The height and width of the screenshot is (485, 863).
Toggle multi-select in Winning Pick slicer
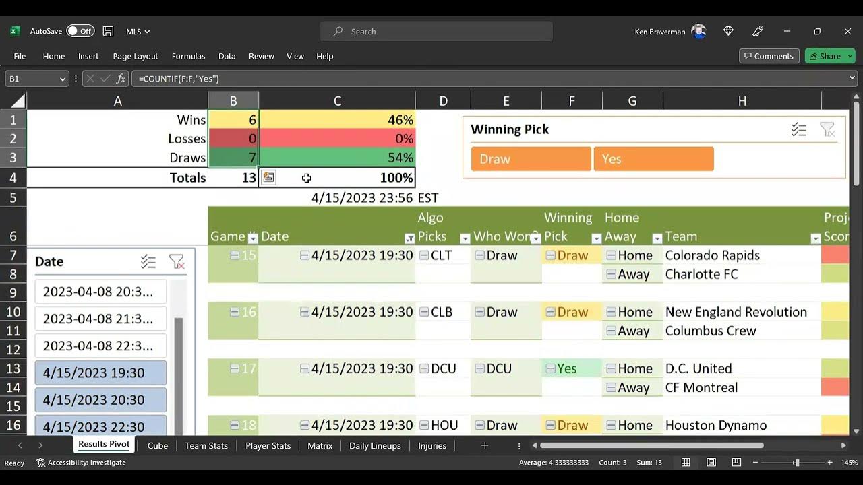pyautogui.click(x=799, y=129)
